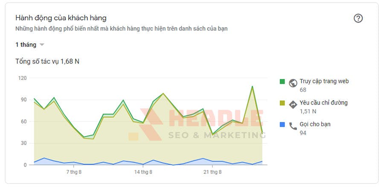Toggle the green Truy cập trang web swatch
This screenshot has height=187, width=384.
[x=282, y=82]
